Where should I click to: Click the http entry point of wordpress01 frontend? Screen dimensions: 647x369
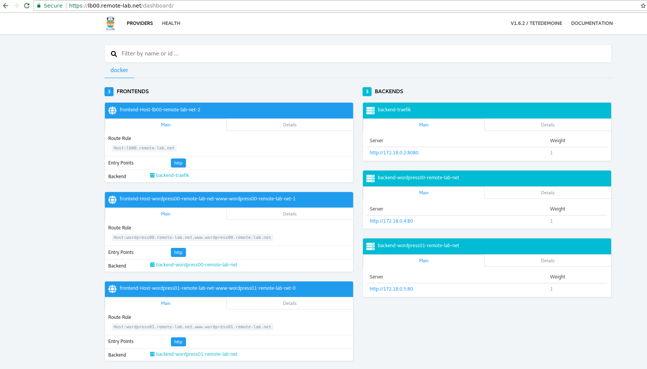[x=178, y=342]
